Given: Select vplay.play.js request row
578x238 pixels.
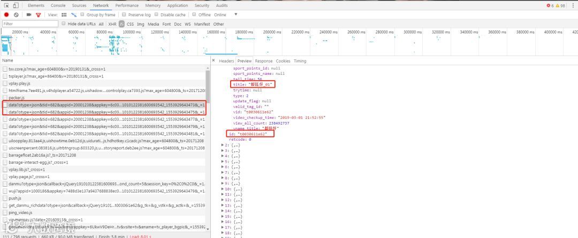Looking at the screenshot, I should 104,83.
